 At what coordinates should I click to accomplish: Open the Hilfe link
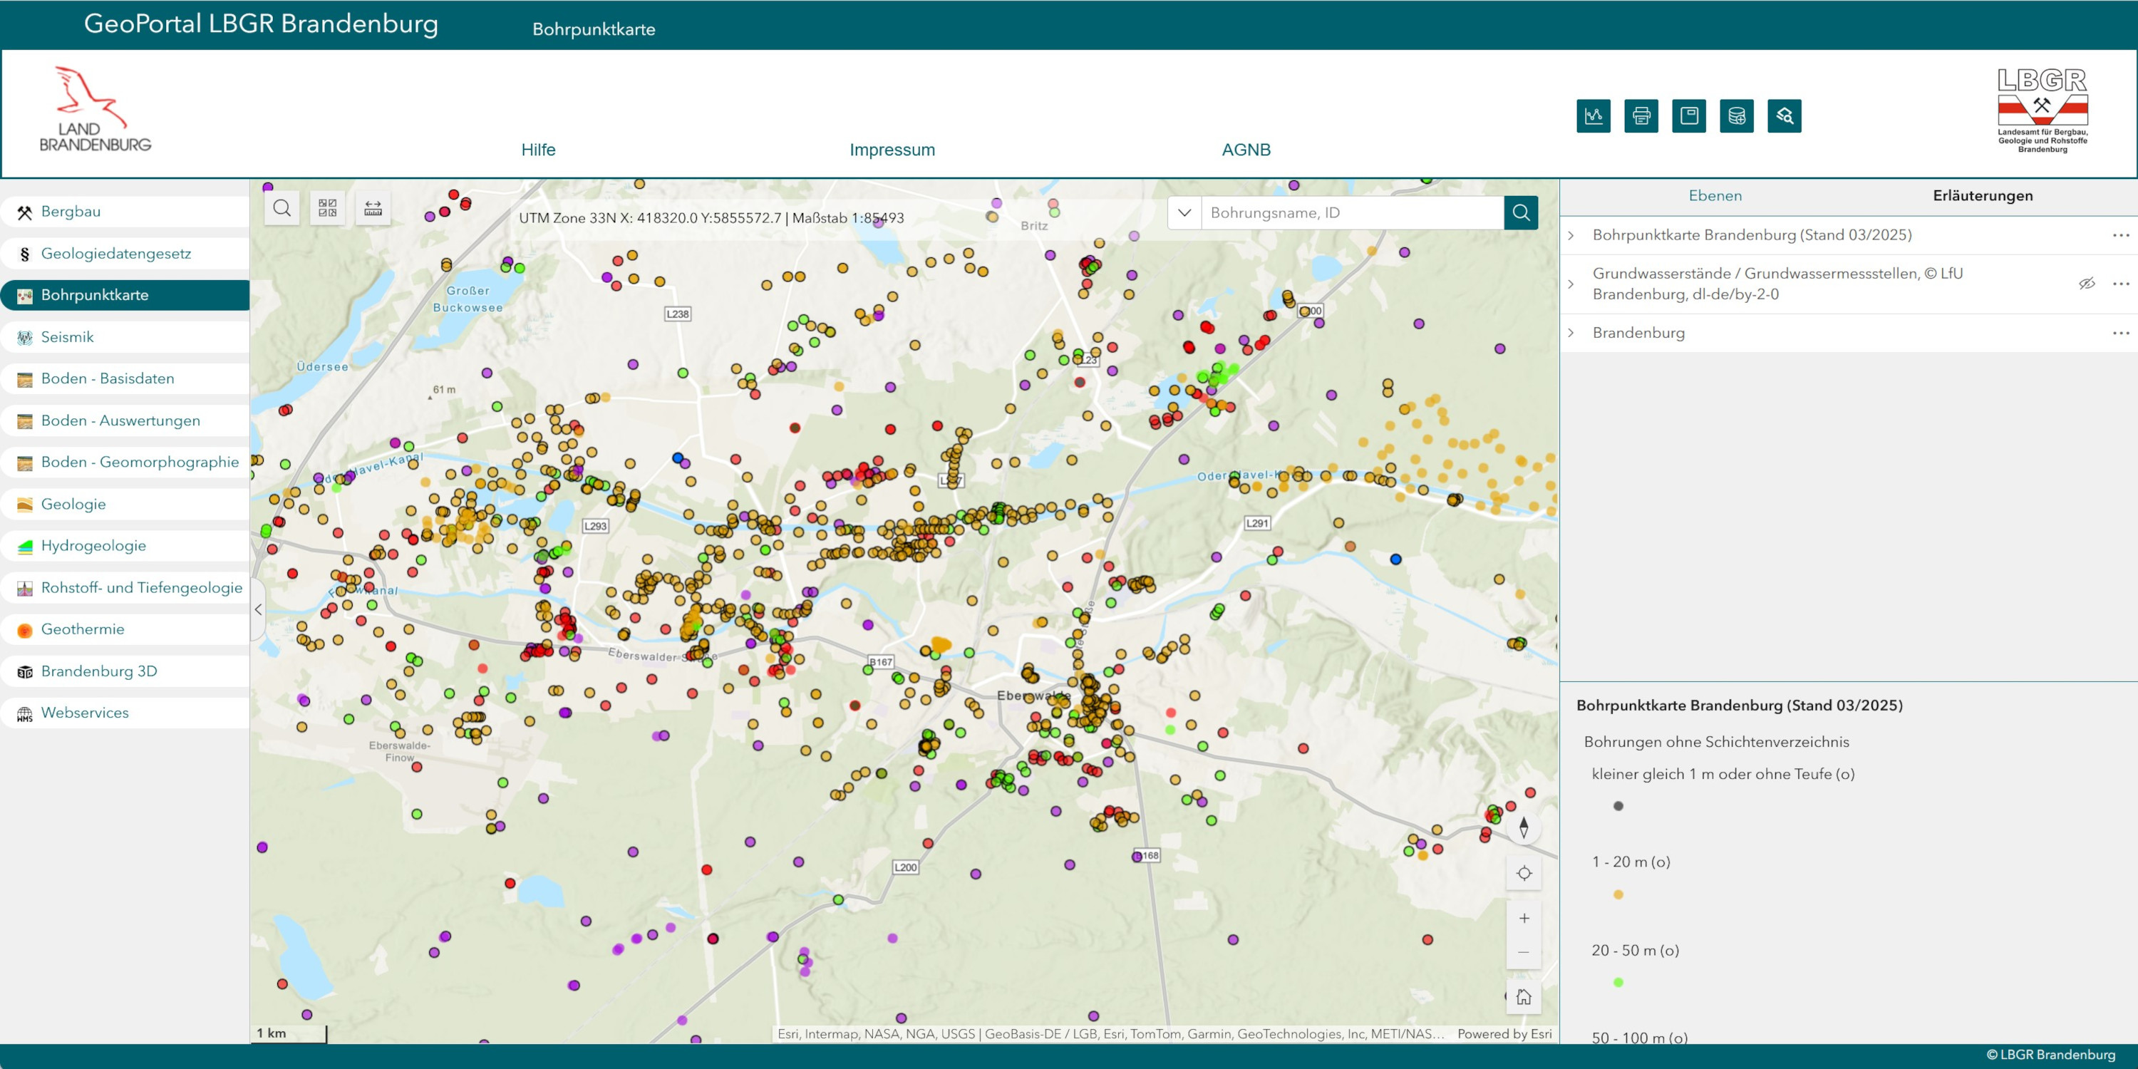pyautogui.click(x=538, y=150)
